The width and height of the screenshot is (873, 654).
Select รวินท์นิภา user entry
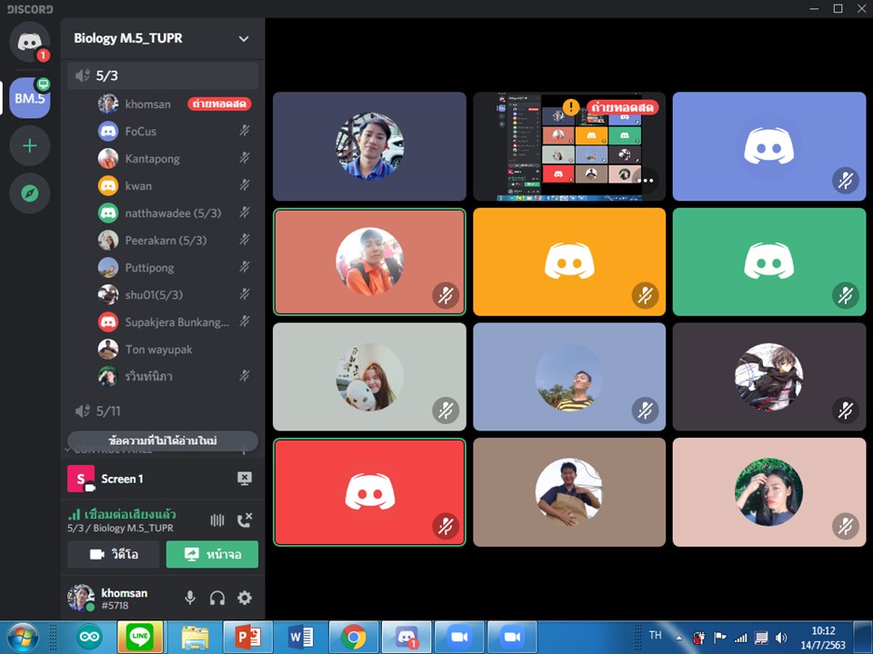tap(175, 376)
